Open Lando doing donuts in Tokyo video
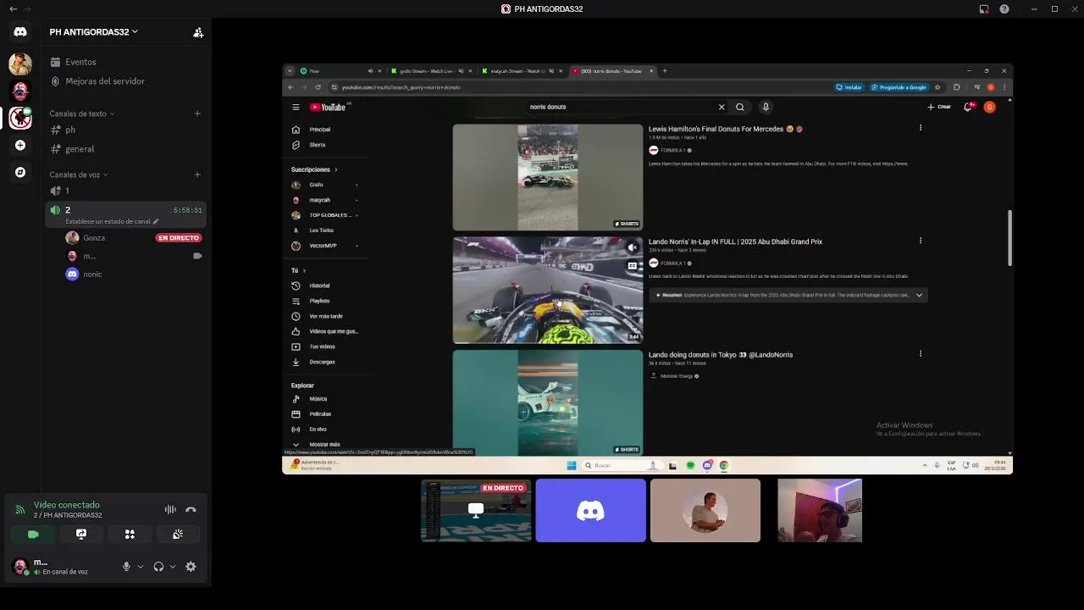Image resolution: width=1084 pixels, height=610 pixels. [721, 355]
